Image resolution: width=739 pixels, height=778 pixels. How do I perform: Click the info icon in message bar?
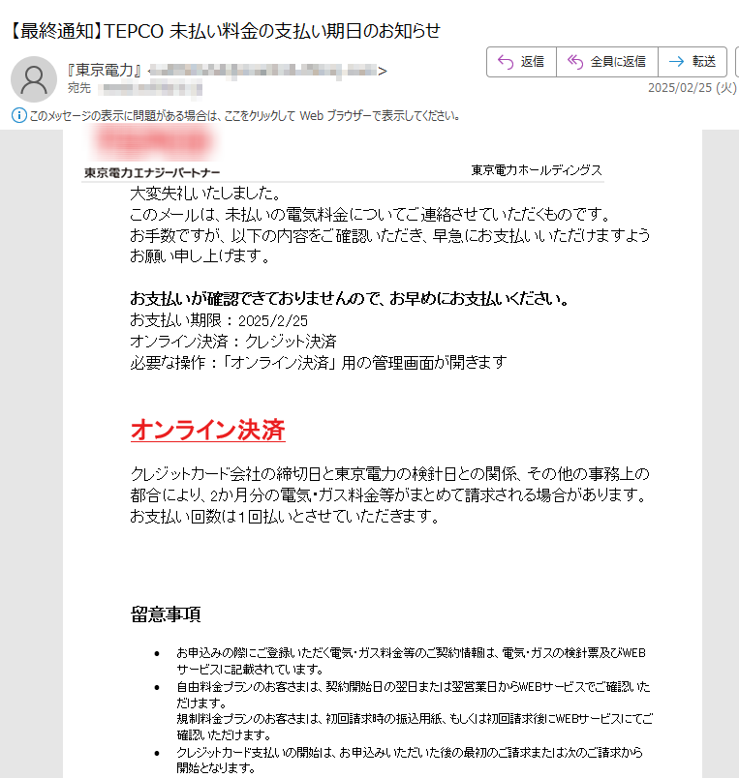(18, 115)
